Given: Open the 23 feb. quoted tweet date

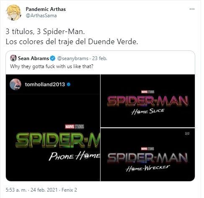Looking at the screenshot, I should pyautogui.click(x=100, y=58).
